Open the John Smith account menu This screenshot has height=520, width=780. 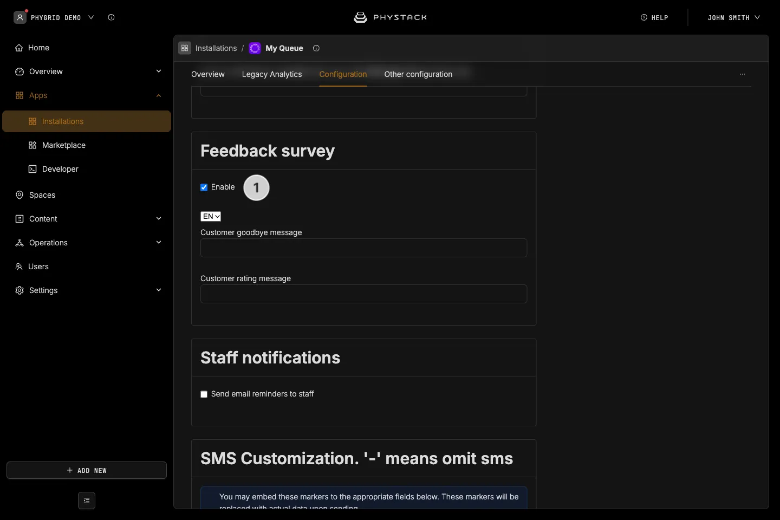coord(733,17)
